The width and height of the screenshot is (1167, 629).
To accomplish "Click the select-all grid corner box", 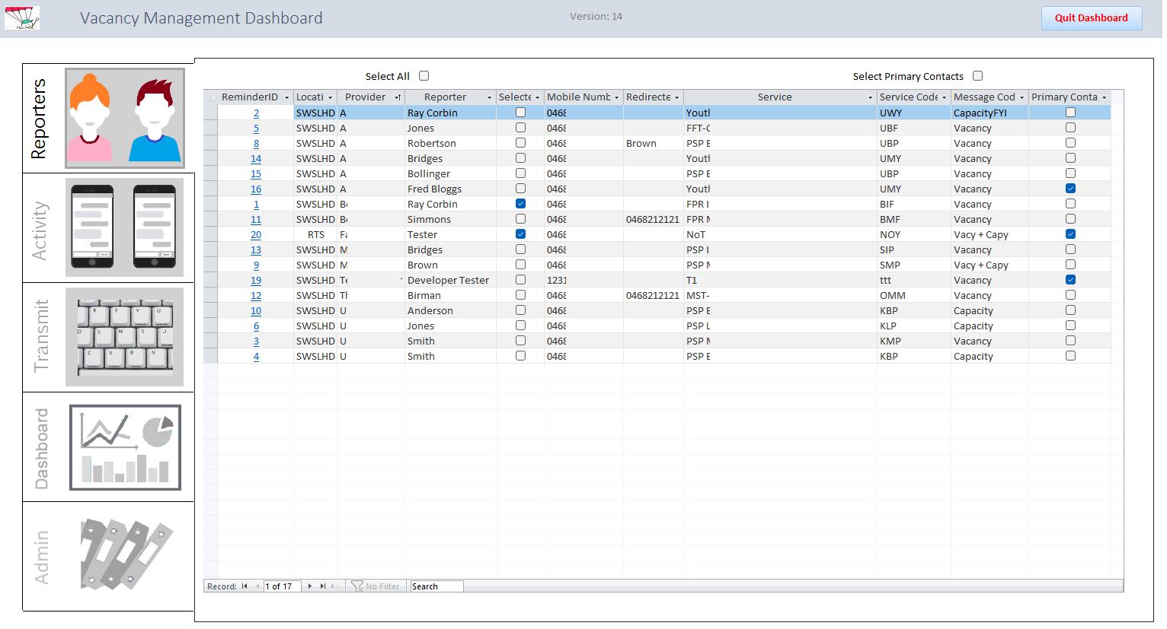I will [x=211, y=97].
